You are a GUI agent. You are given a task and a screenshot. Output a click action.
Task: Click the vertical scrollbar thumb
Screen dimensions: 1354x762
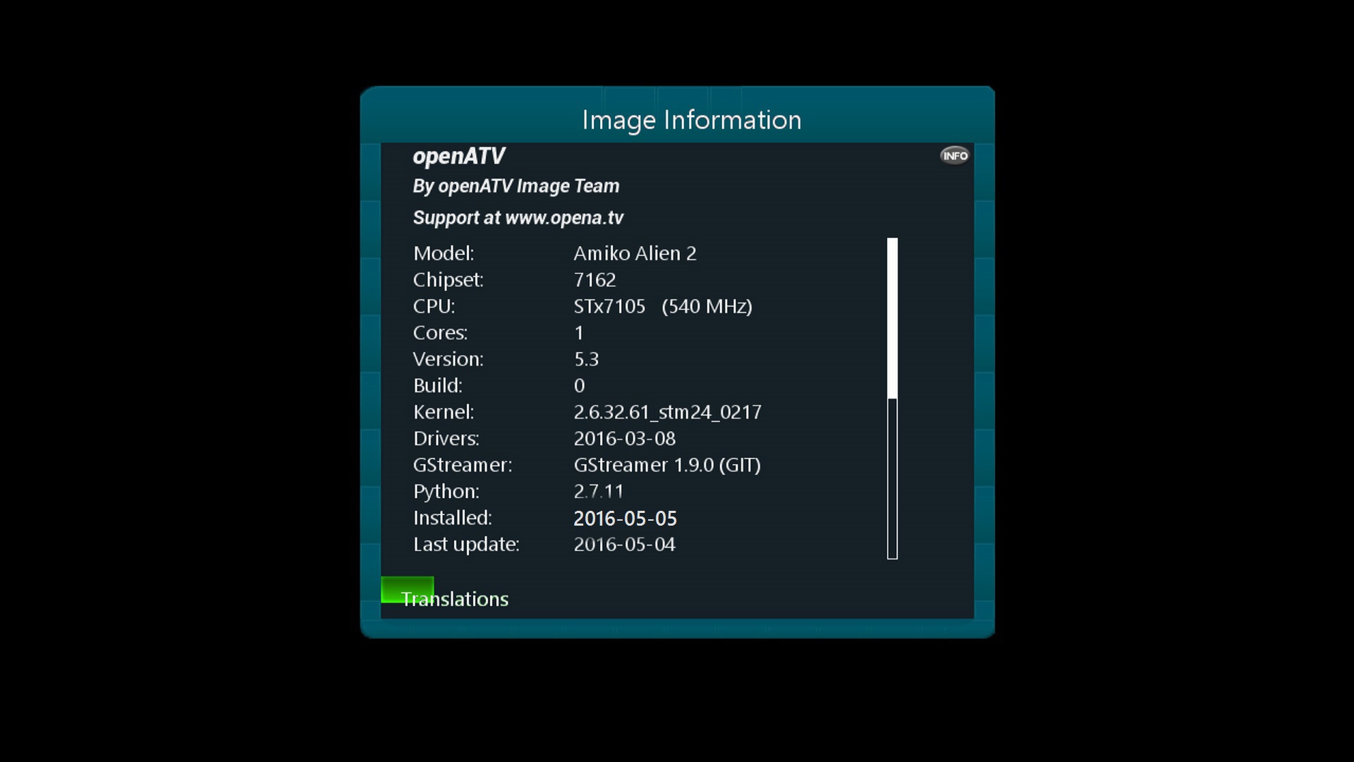click(892, 318)
